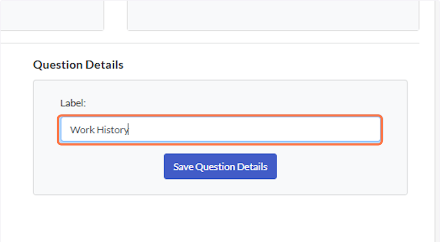The height and width of the screenshot is (242, 440).
Task: Click the word "Save" on the blue button
Action: (x=183, y=167)
